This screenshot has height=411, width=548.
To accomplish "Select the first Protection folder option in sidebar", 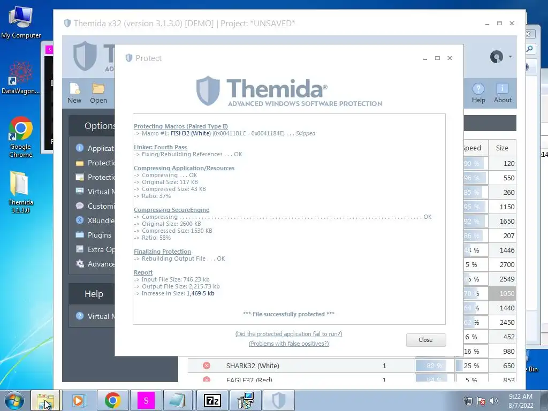I will click(95, 163).
